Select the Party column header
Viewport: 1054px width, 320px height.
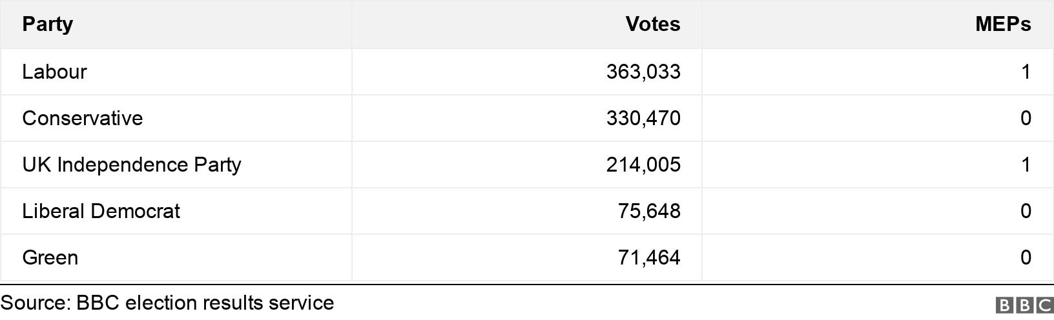point(47,24)
